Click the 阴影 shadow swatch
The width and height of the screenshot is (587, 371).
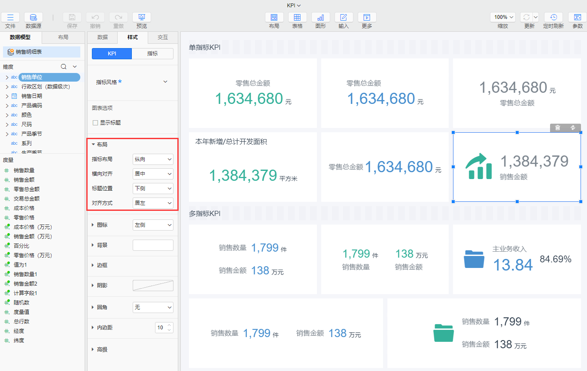[153, 286]
